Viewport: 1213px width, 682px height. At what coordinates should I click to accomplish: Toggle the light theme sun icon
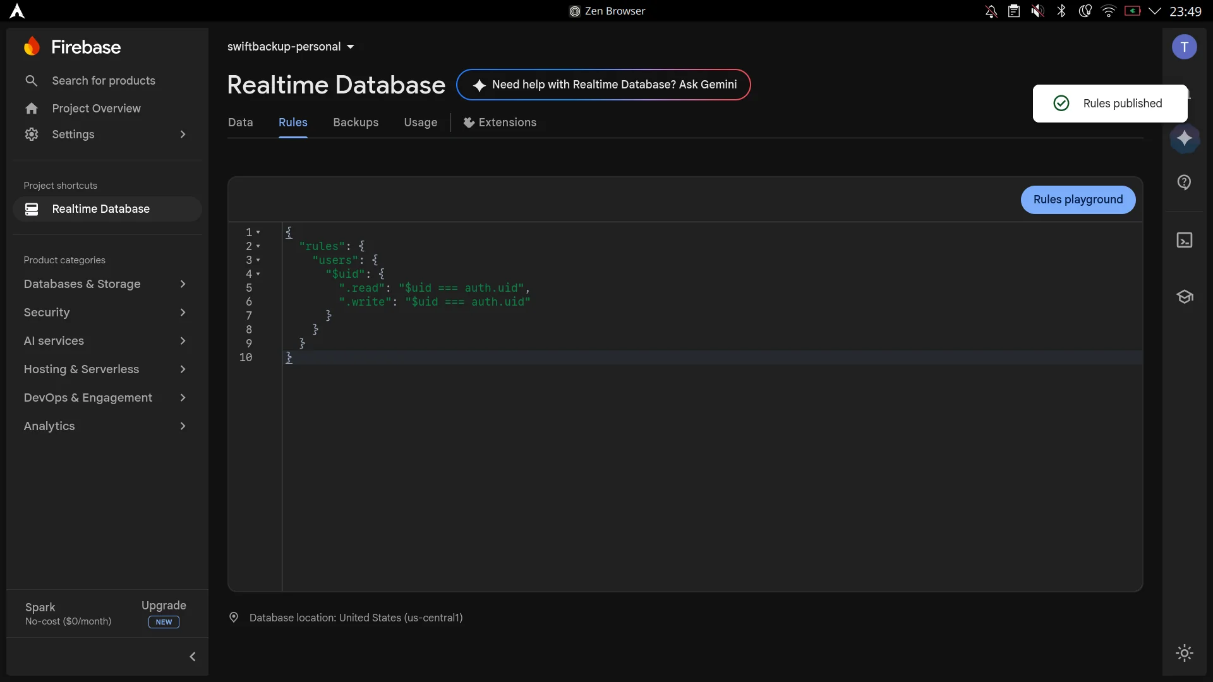click(1185, 653)
